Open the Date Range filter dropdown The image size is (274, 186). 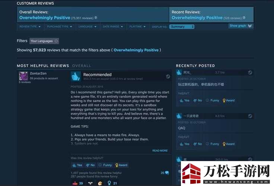pos(113,27)
